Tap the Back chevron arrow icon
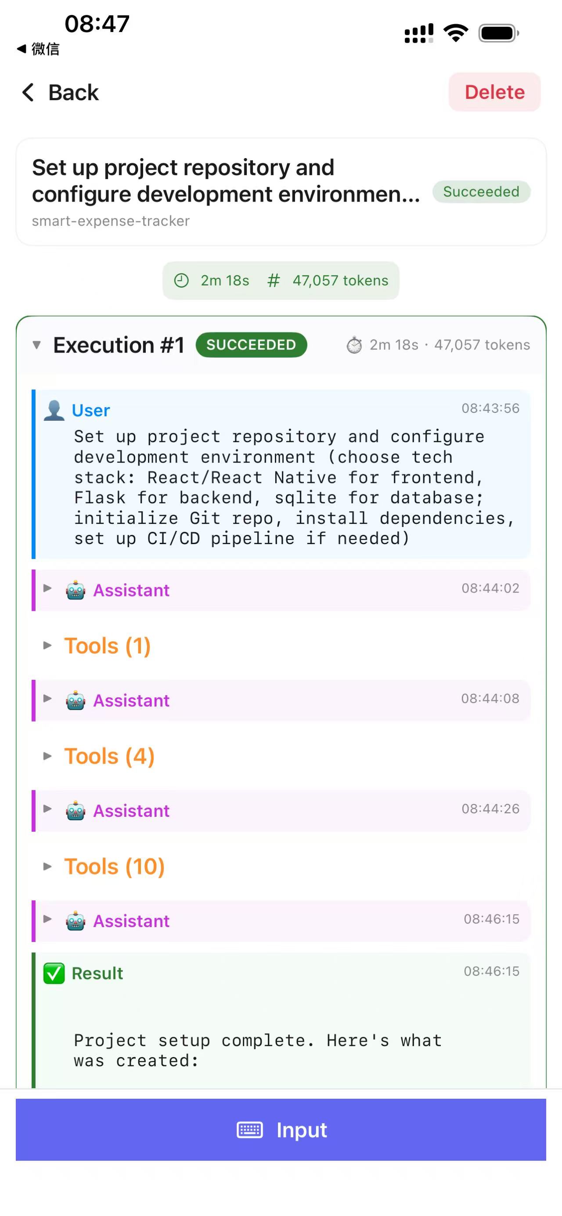 [28, 92]
